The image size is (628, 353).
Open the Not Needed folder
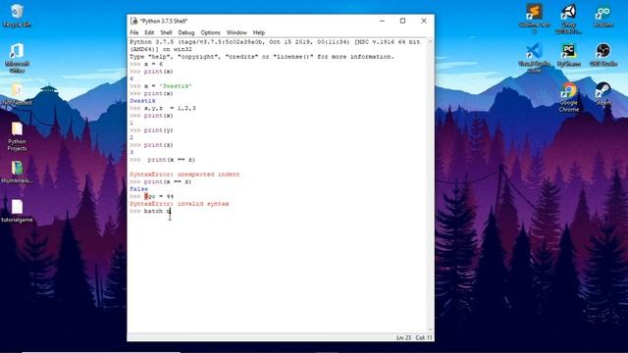[x=17, y=94]
